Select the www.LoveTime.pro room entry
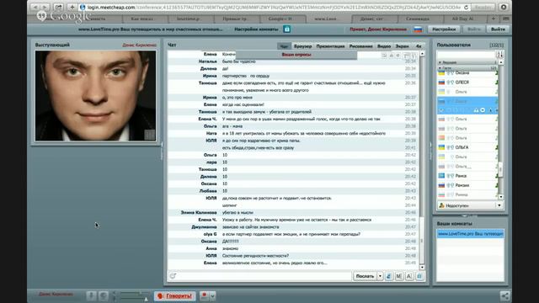 (470, 234)
